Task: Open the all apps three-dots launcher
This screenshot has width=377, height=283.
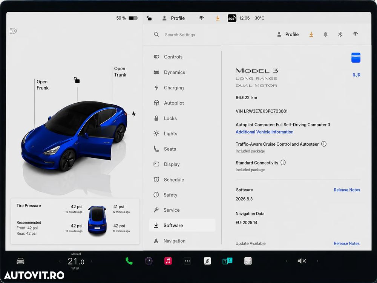Action: 187,261
